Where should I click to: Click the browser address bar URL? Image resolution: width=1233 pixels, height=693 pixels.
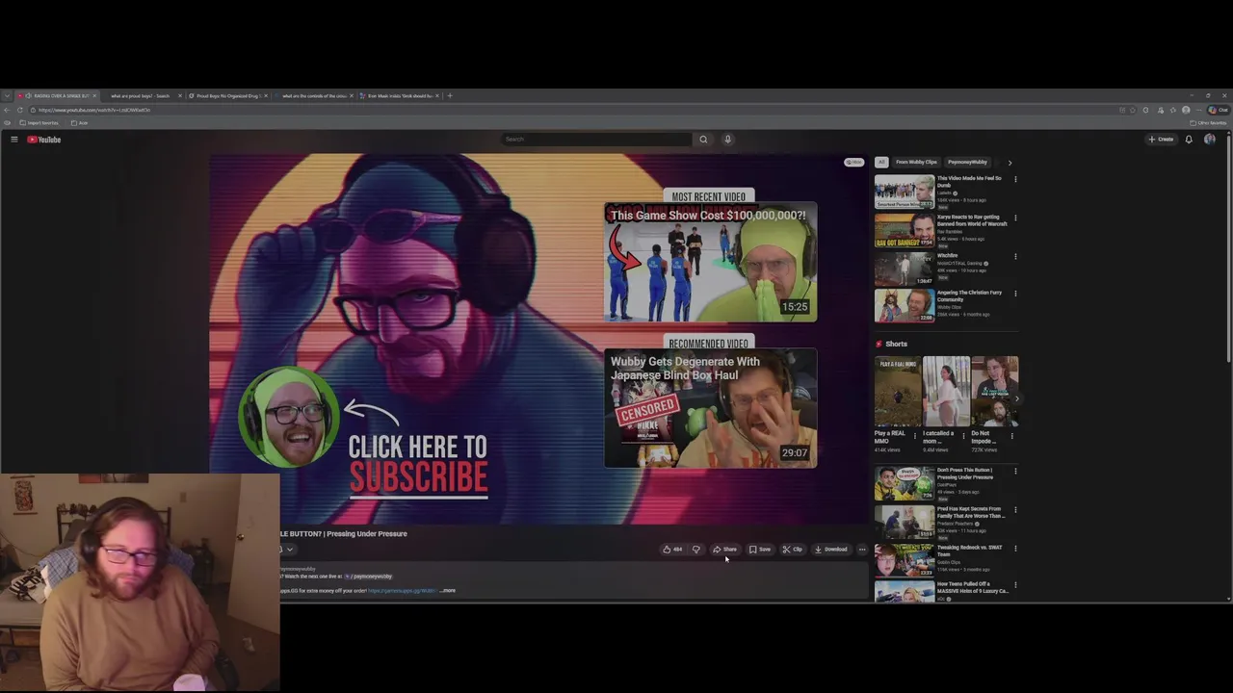(x=94, y=110)
